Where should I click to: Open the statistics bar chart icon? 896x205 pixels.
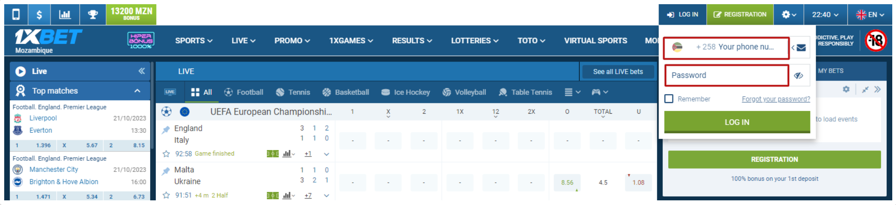pyautogui.click(x=65, y=14)
